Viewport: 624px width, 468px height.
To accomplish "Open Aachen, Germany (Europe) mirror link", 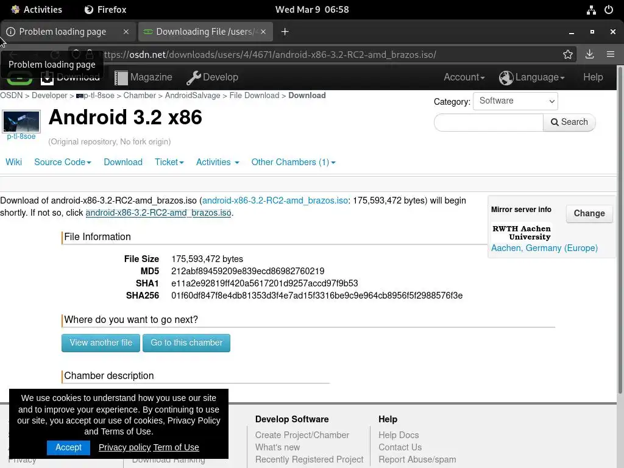I will (x=544, y=248).
